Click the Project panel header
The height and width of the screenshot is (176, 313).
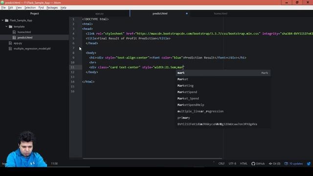34,14
